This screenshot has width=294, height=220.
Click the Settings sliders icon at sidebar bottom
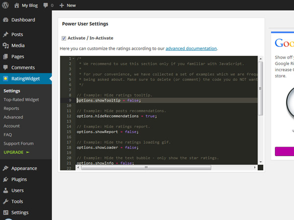[x=5, y=212]
